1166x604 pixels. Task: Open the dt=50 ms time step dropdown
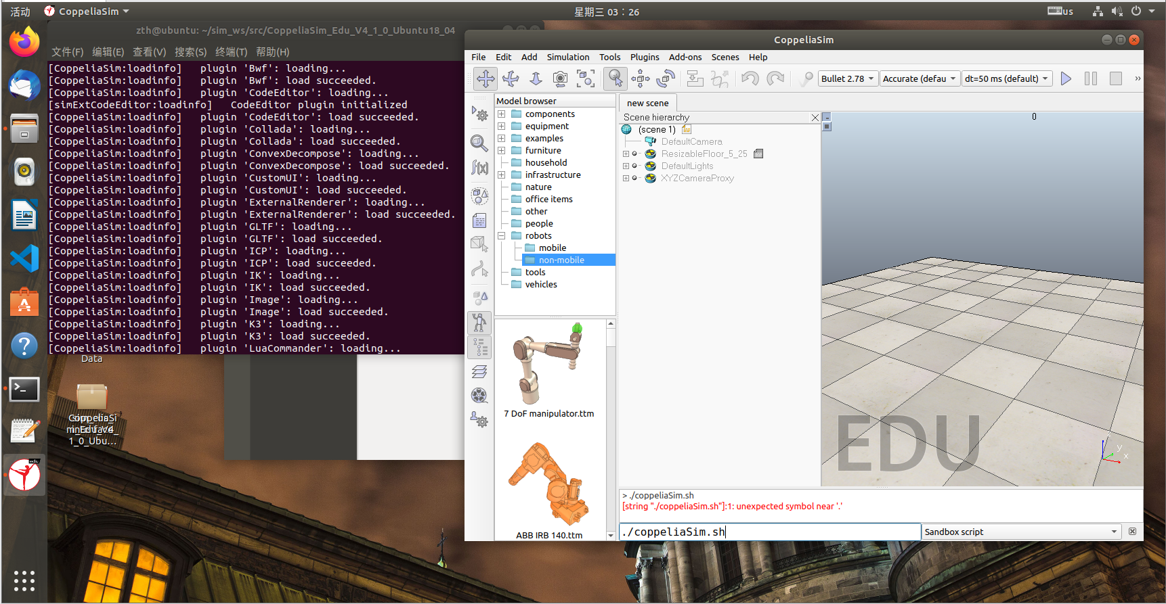pos(1007,78)
